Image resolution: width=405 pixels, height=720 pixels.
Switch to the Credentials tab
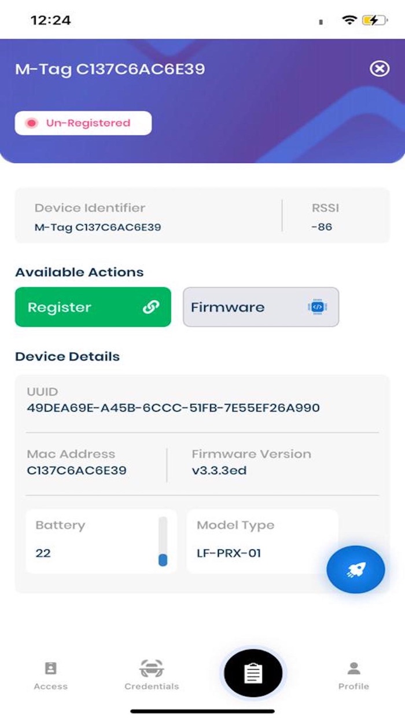click(x=152, y=675)
